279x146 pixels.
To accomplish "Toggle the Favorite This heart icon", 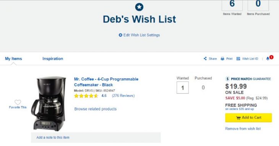I will (x=18, y=102).
